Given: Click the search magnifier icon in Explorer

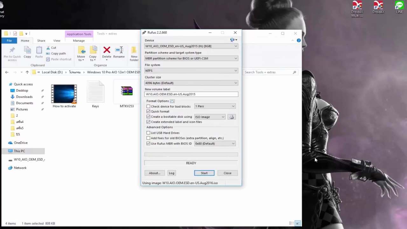Looking at the screenshot, I should 294,72.
